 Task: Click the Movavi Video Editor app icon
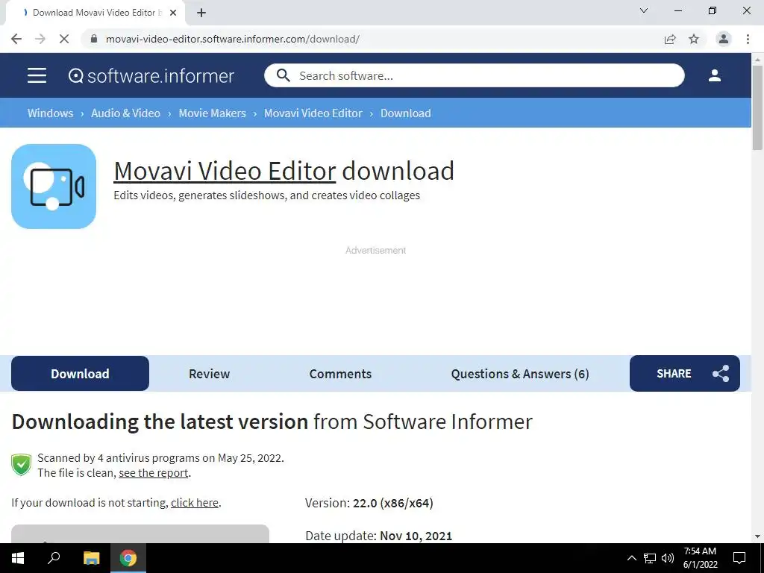54,186
